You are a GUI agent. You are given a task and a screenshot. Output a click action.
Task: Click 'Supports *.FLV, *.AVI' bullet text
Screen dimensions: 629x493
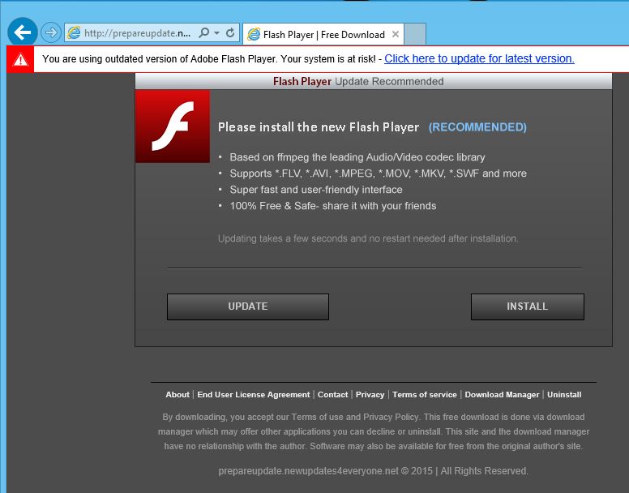[x=378, y=174]
